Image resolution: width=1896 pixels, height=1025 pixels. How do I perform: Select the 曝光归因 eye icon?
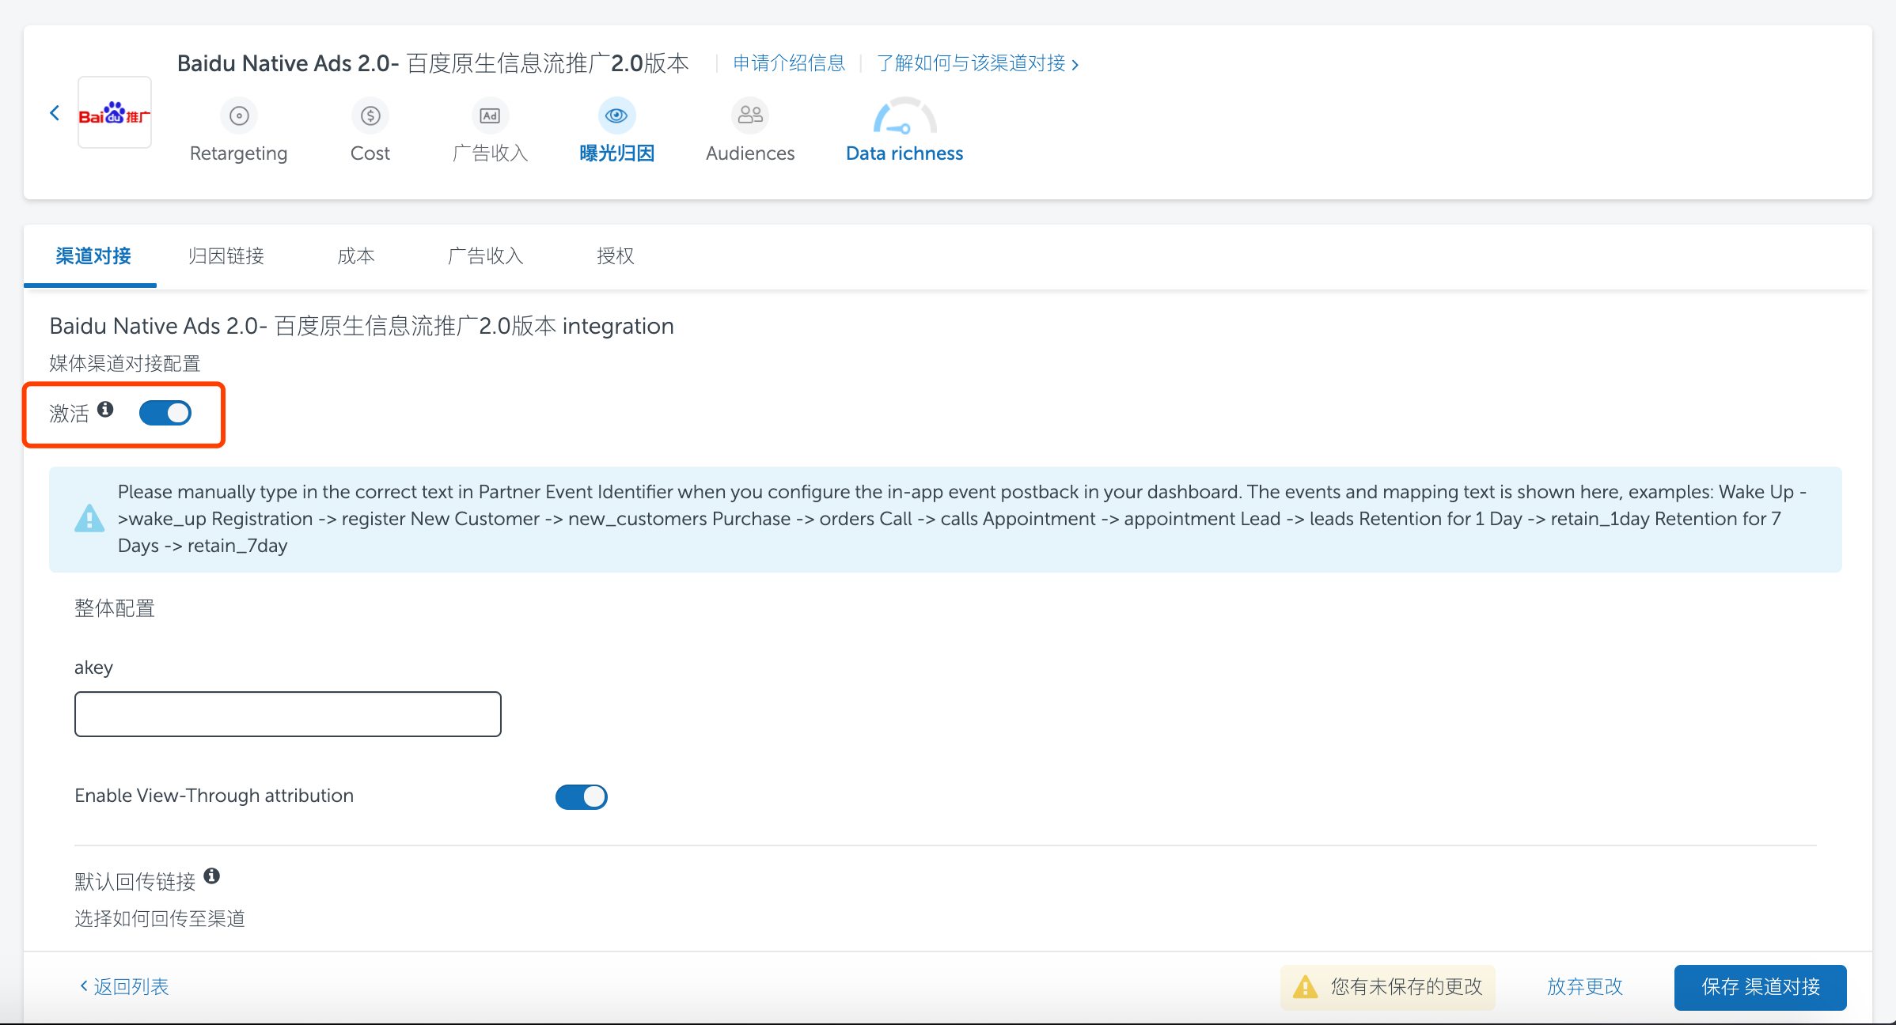pyautogui.click(x=616, y=116)
